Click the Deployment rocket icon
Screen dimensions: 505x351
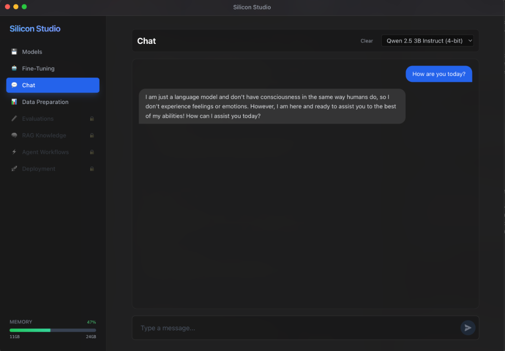pyautogui.click(x=14, y=169)
